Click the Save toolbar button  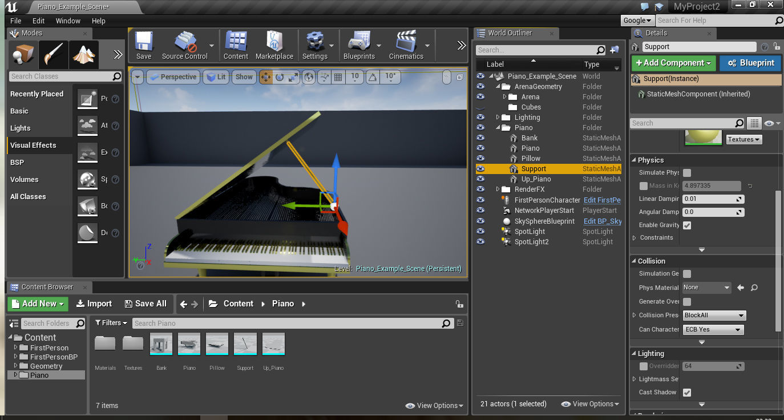pyautogui.click(x=144, y=45)
